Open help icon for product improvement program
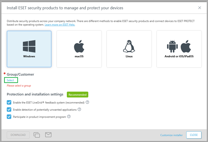The width and height of the screenshot is (208, 142). [x=69, y=116]
